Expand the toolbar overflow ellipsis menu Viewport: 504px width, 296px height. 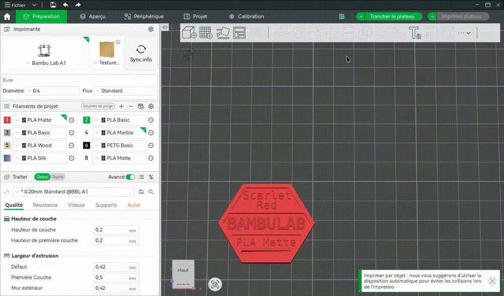pos(465,33)
